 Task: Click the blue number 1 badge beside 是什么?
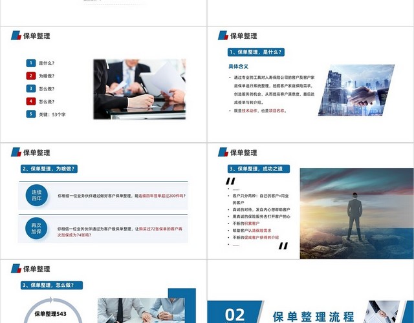[31, 63]
